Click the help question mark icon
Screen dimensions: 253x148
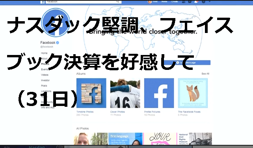[x=203, y=2]
